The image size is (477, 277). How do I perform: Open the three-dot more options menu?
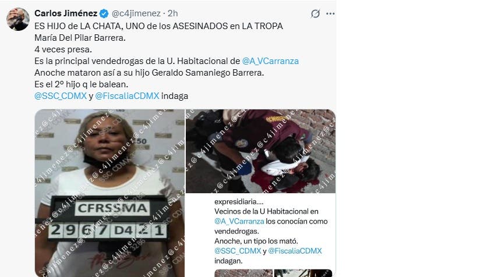pyautogui.click(x=330, y=14)
